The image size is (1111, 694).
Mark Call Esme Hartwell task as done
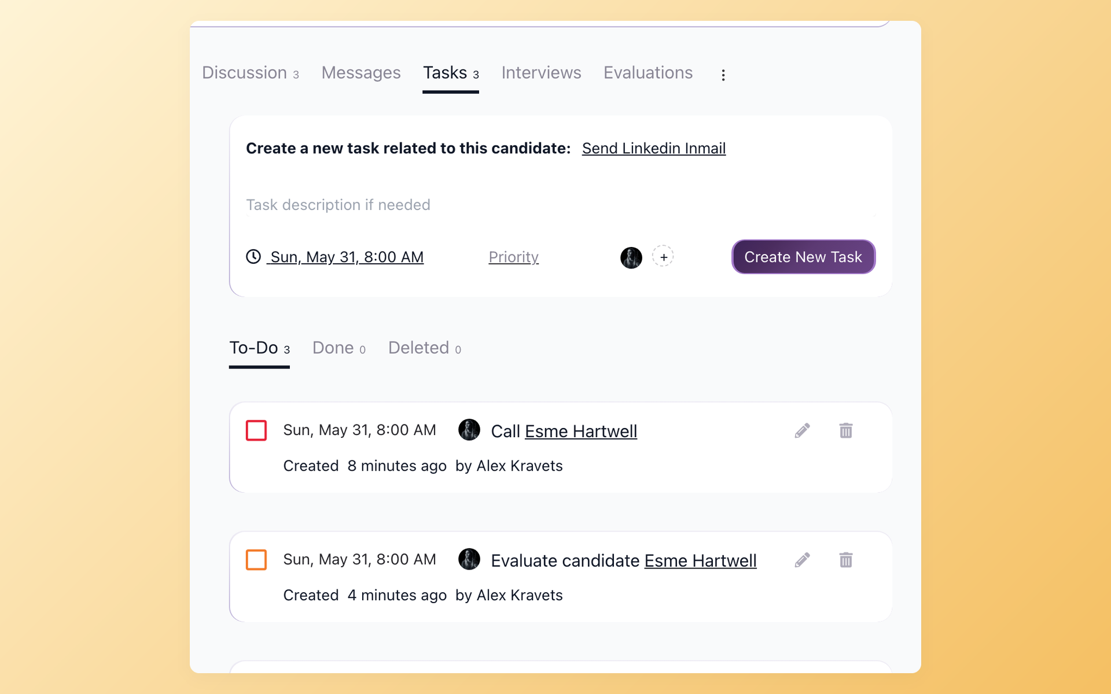click(256, 430)
